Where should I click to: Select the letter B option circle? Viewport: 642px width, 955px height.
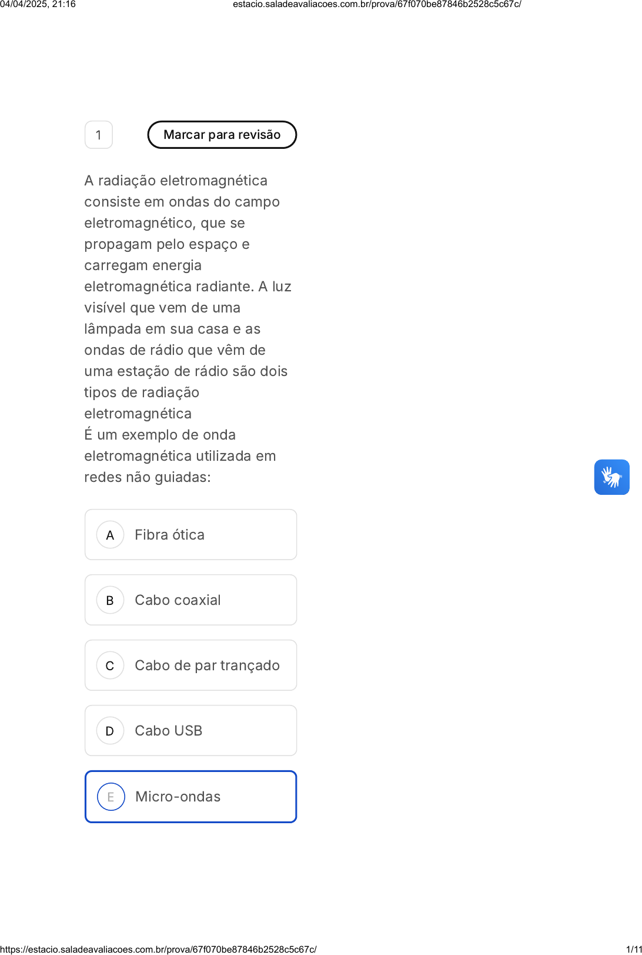(x=110, y=600)
